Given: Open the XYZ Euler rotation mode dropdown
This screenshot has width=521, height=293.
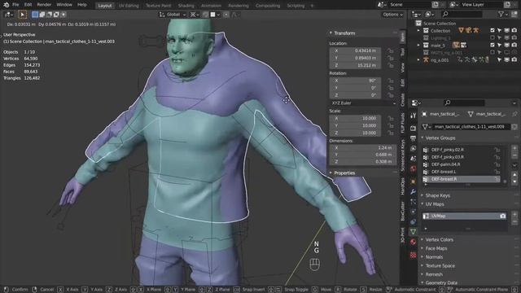Looking at the screenshot, I should 364,103.
